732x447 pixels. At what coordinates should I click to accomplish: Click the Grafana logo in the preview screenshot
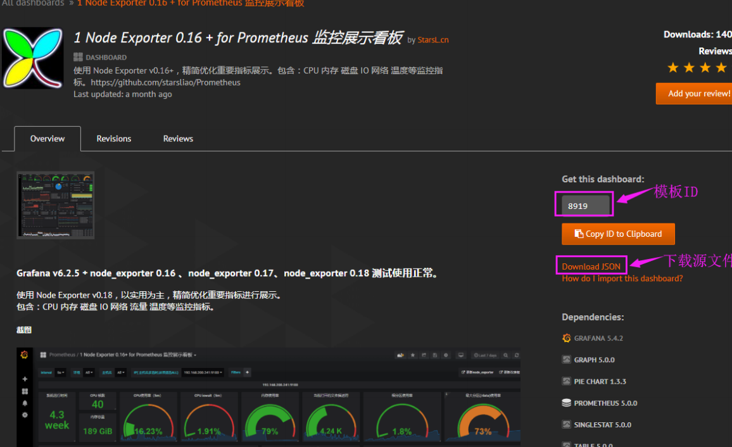23,355
